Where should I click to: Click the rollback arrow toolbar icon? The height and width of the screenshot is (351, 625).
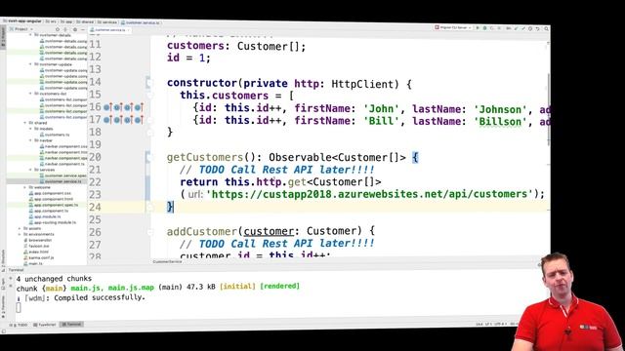(x=538, y=28)
